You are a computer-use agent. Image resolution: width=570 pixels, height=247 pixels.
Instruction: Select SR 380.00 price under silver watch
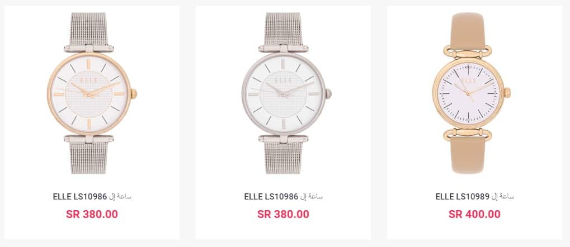coord(283,214)
